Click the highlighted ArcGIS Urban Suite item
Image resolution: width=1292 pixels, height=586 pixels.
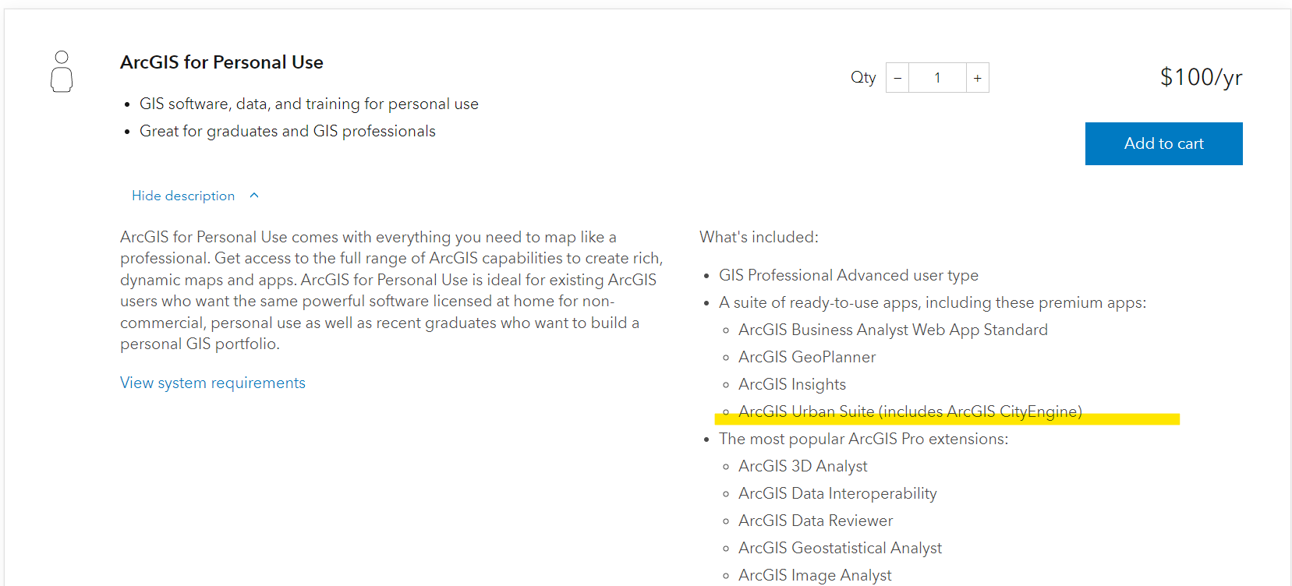910,411
